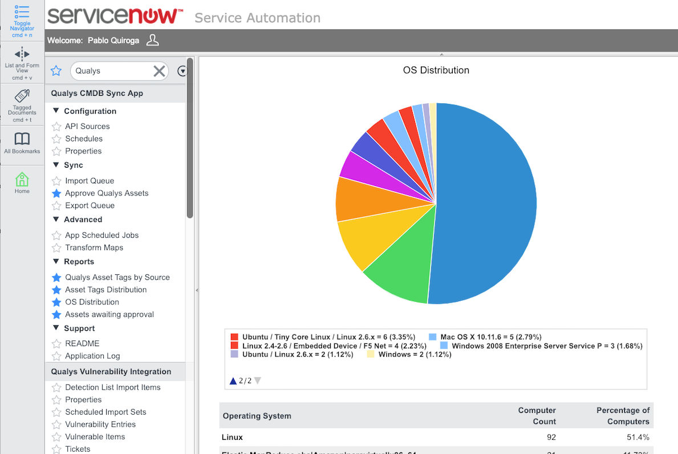Star the Application Log module
This screenshot has width=678, height=454.
pyautogui.click(x=56, y=356)
